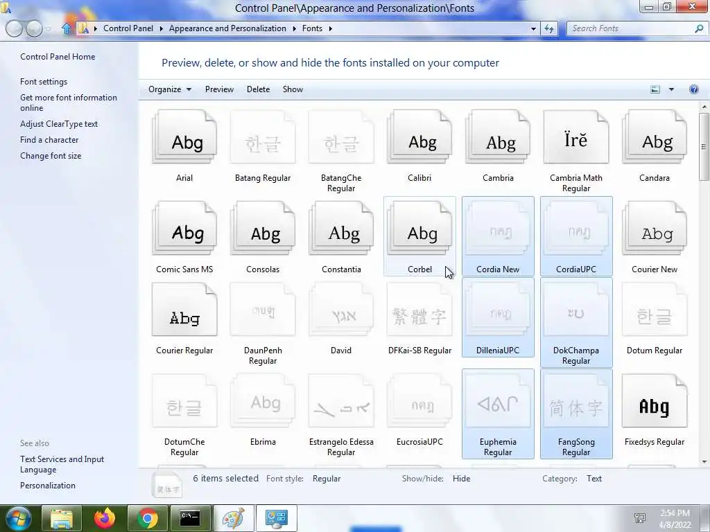Select the Fixedsys Regular font icon
Image resolution: width=710 pixels, height=532 pixels.
[655, 401]
